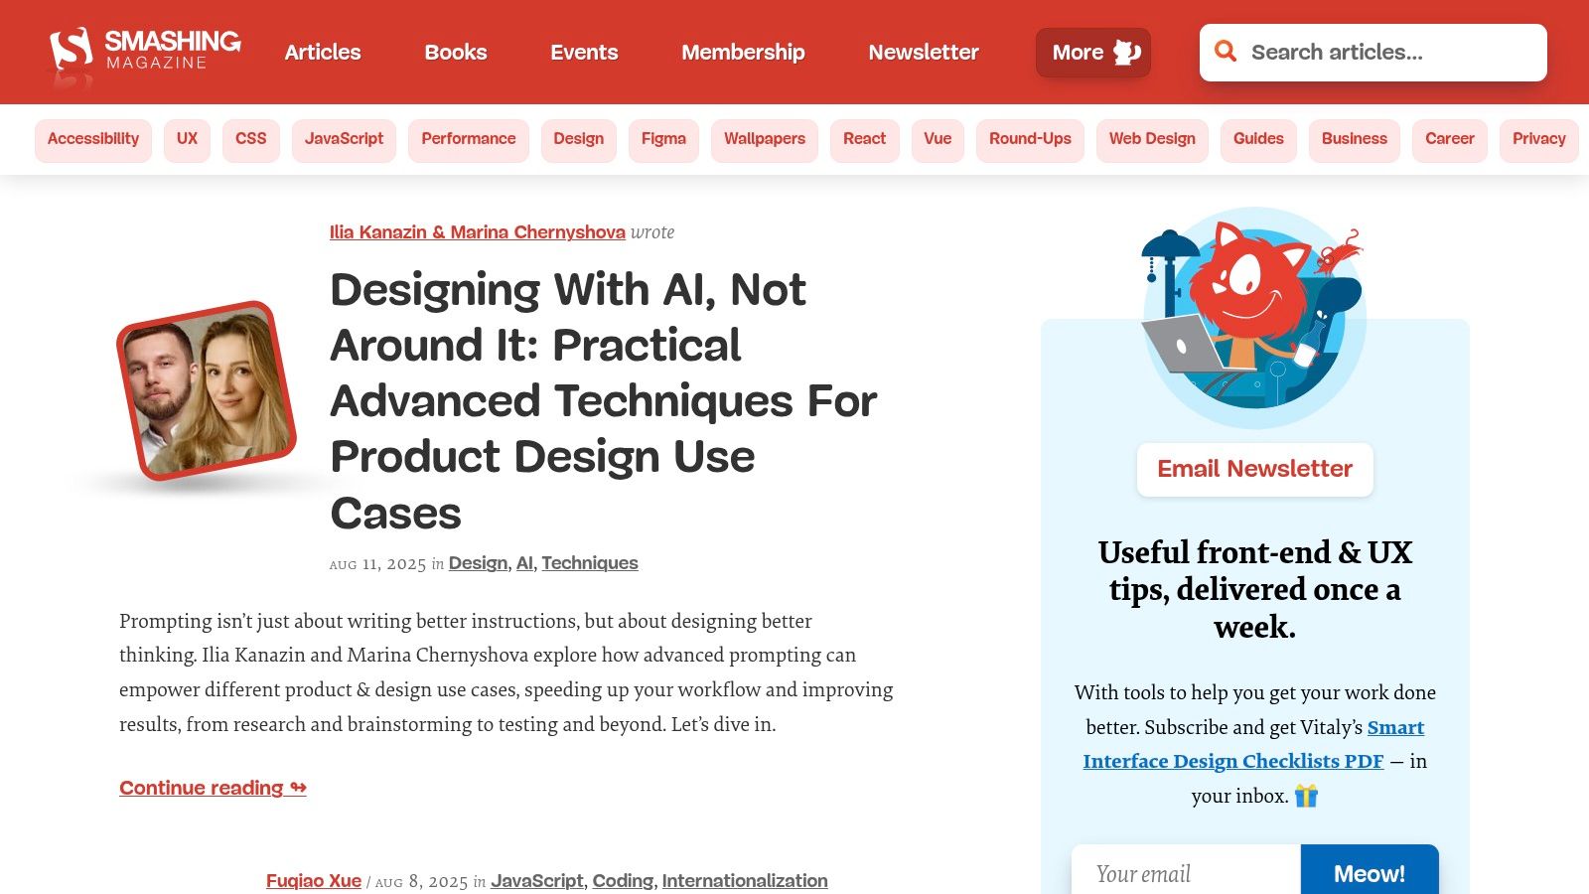
Task: Open the AI tag link
Action: (524, 563)
